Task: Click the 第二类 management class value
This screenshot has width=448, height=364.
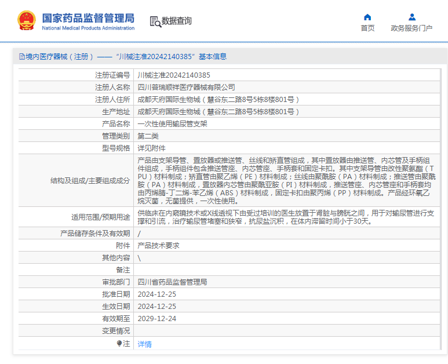Action: [x=148, y=136]
